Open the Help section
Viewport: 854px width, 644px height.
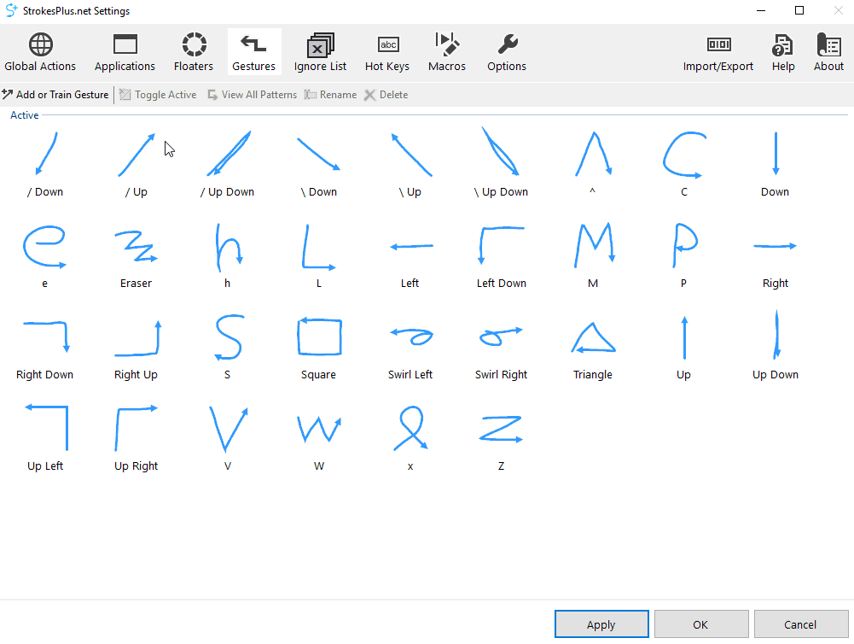(783, 52)
